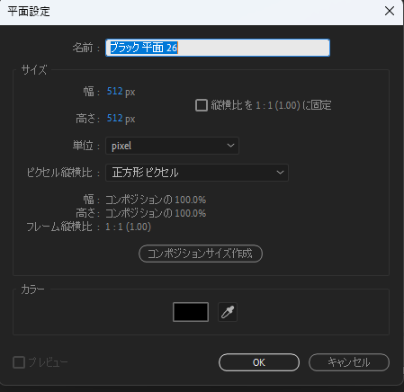Screen dimensions: 404x392
Task: Select the 高さ 512 value
Action: tap(114, 118)
